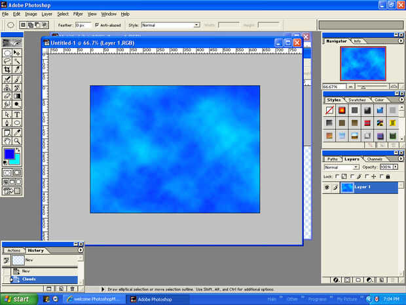406x305 pixels.
Task: Open Styles palette flyout menu arrow
Action: [401, 99]
